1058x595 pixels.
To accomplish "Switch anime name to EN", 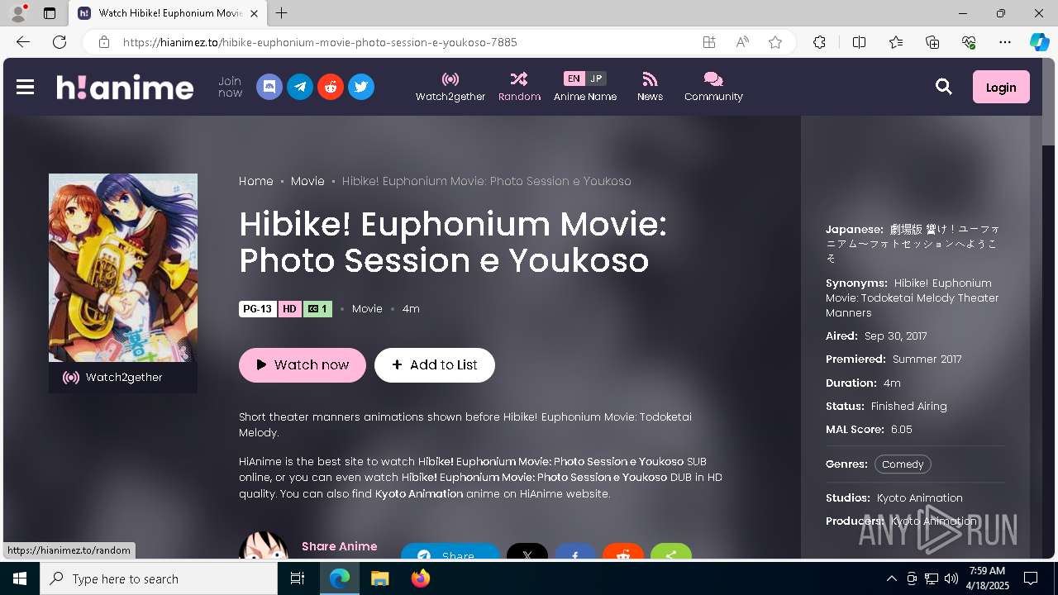I will click(x=574, y=79).
